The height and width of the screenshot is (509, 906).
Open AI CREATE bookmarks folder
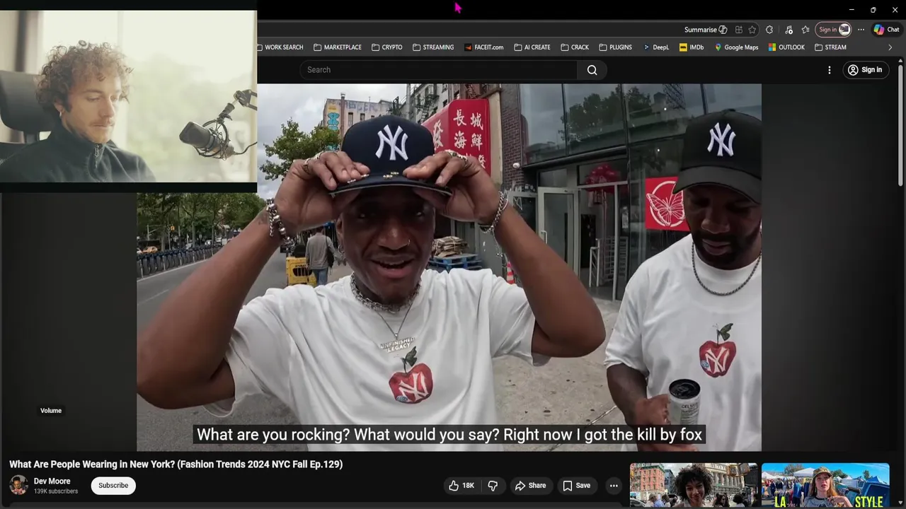pyautogui.click(x=532, y=47)
